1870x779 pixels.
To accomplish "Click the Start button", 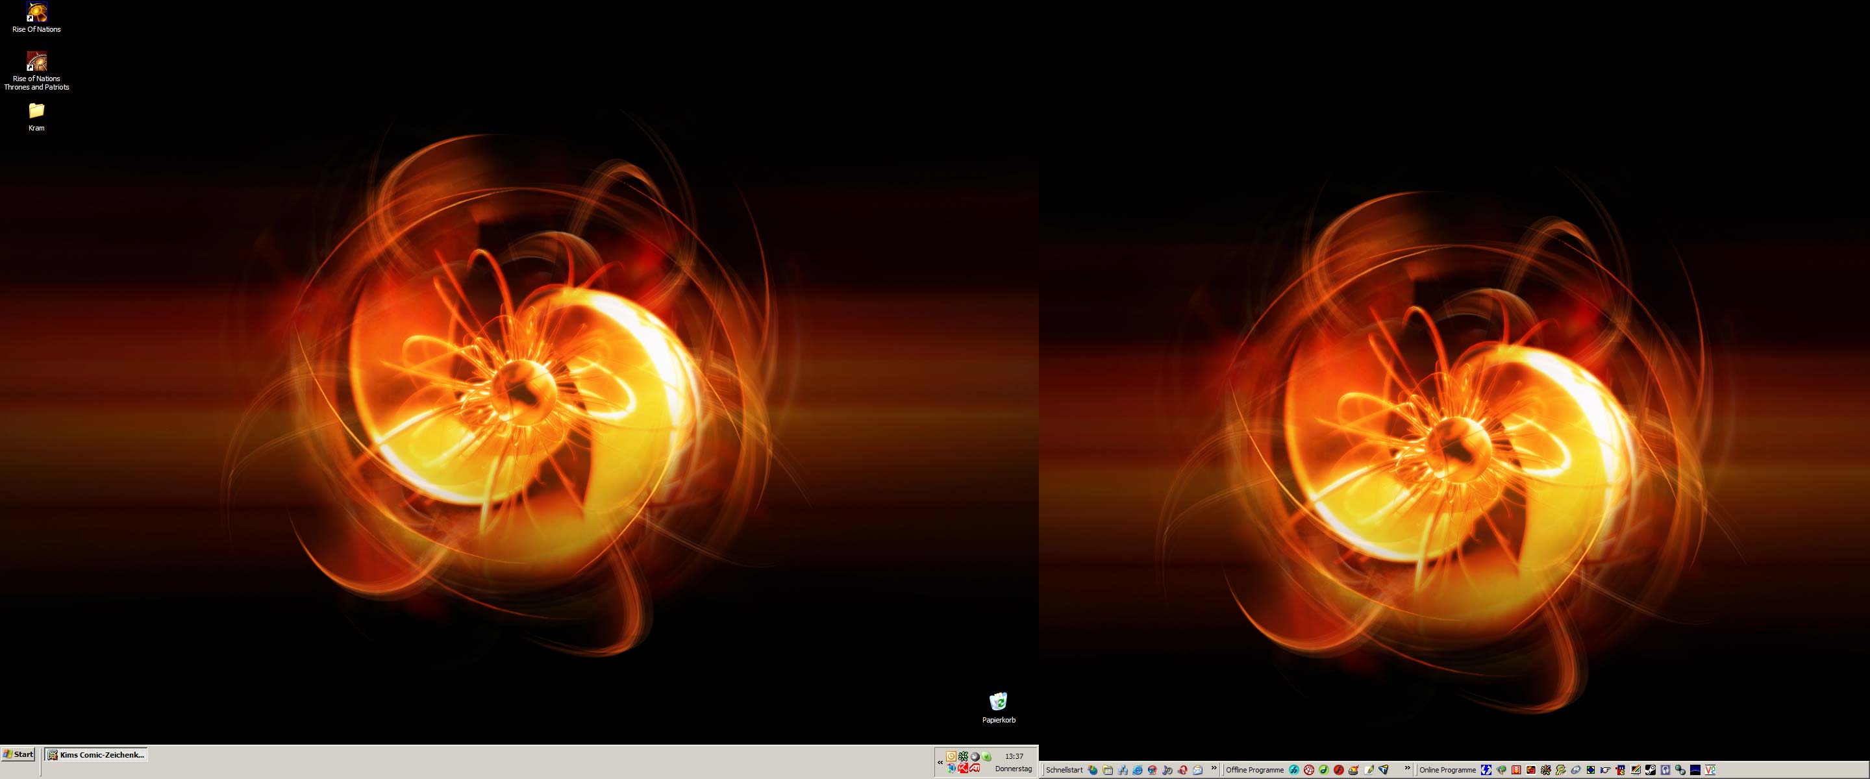I will [x=18, y=754].
